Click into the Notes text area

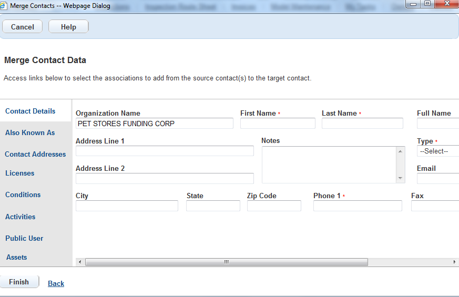[329, 165]
